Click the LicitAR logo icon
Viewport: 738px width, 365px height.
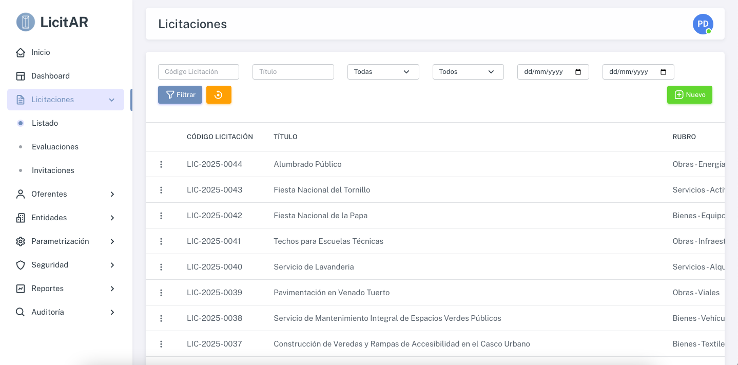click(25, 22)
